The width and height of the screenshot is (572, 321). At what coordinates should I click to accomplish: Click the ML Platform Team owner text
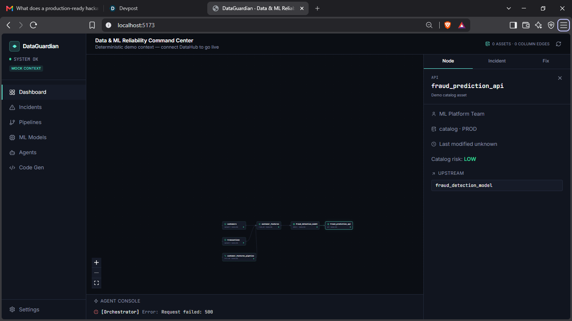[x=461, y=114]
